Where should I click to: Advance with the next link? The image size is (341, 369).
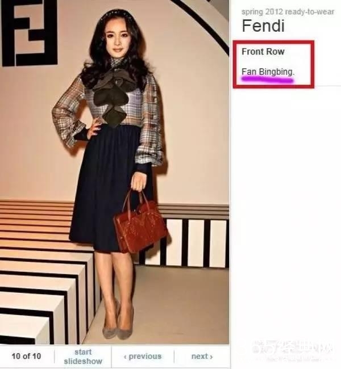click(x=202, y=357)
